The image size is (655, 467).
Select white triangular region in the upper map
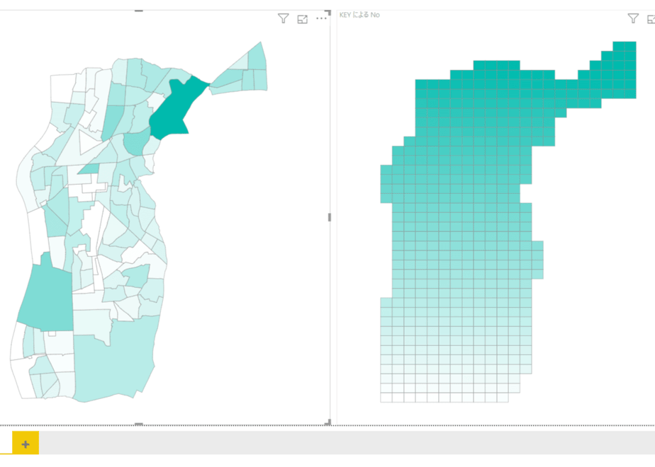pyautogui.click(x=88, y=142)
